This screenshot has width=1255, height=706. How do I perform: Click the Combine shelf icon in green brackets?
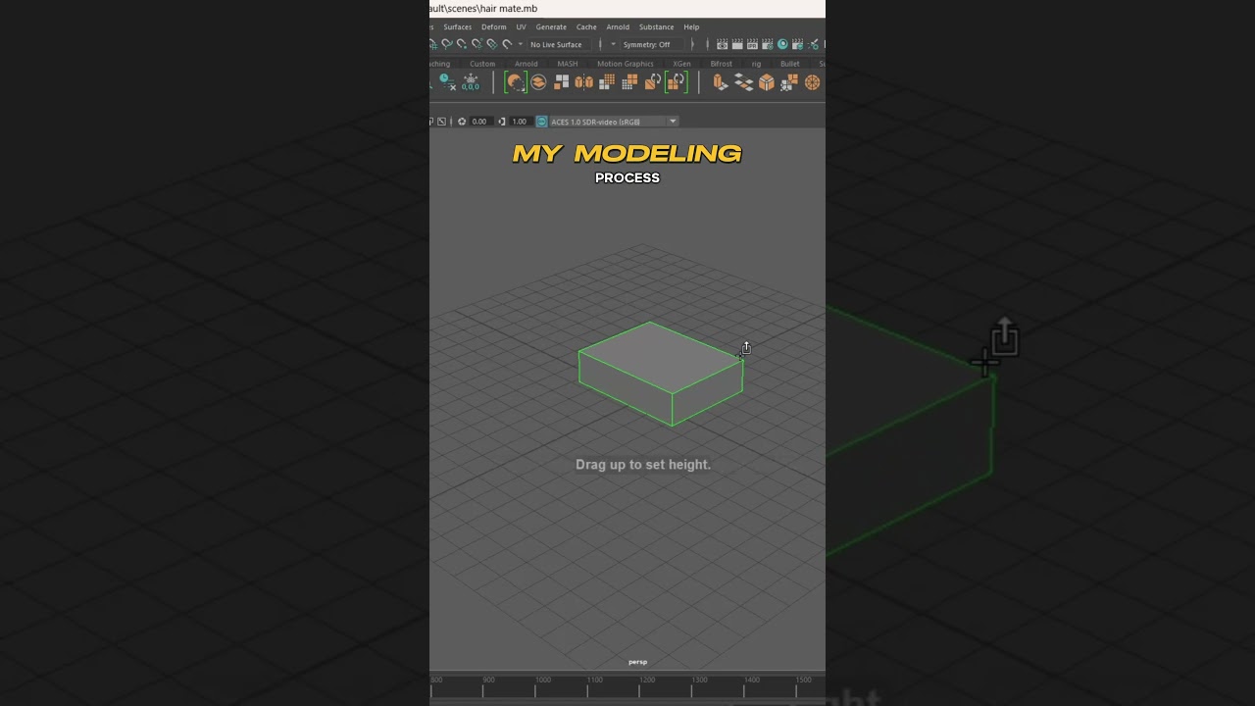pos(516,81)
